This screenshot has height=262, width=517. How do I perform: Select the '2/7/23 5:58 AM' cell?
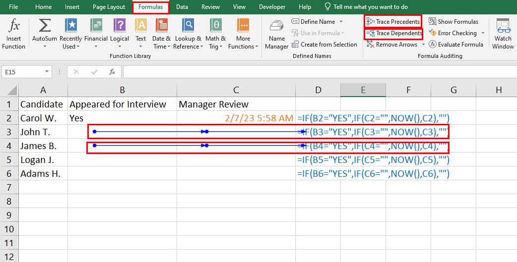pyautogui.click(x=236, y=118)
